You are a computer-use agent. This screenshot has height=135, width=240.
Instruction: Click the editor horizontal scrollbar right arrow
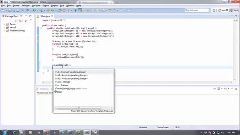[x=231, y=82]
